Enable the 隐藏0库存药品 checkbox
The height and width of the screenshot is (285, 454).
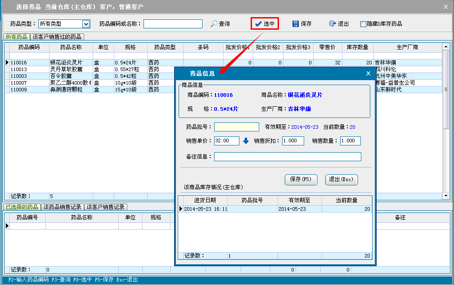(x=363, y=24)
